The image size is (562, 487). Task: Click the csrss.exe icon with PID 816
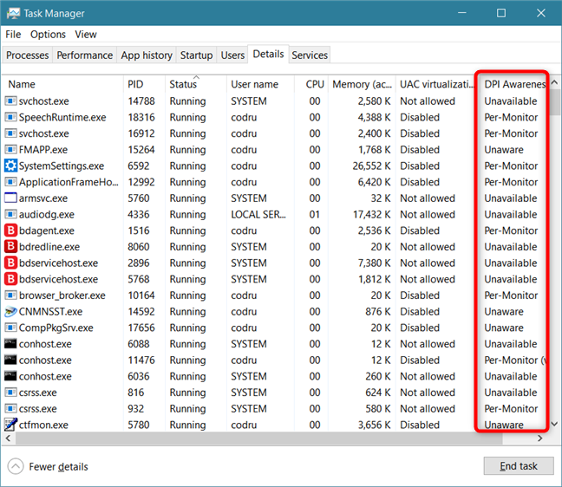[x=10, y=392]
